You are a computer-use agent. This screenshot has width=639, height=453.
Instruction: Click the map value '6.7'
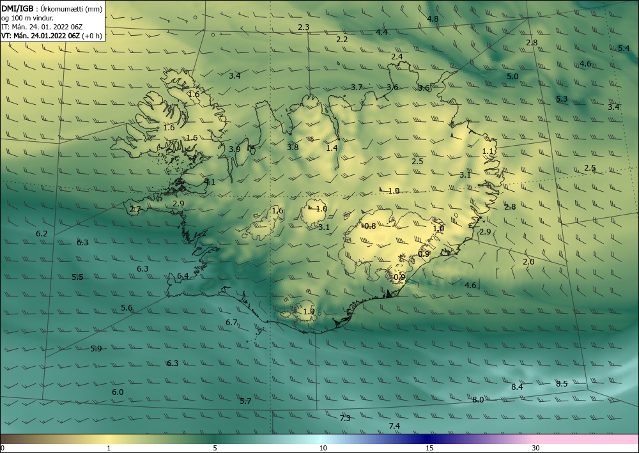(231, 322)
